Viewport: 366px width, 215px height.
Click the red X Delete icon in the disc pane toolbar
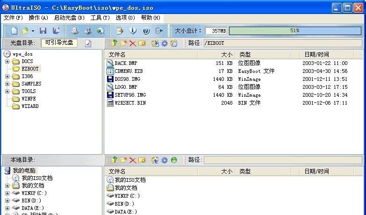tap(133, 43)
